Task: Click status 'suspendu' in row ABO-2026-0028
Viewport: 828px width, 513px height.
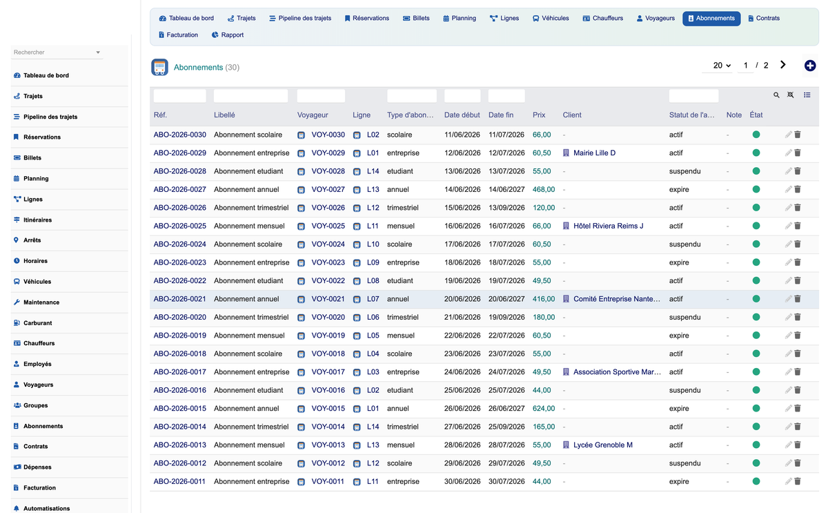Action: coord(685,171)
